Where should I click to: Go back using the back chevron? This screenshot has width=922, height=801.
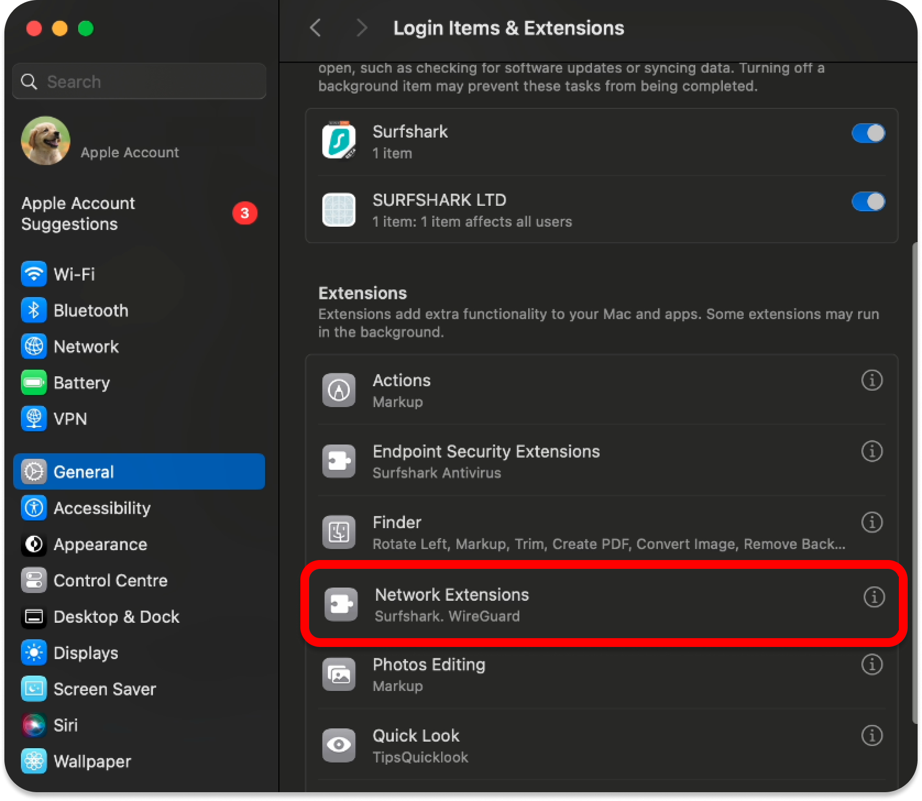pyautogui.click(x=316, y=28)
